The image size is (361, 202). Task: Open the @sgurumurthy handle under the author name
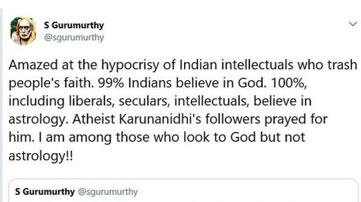(74, 37)
